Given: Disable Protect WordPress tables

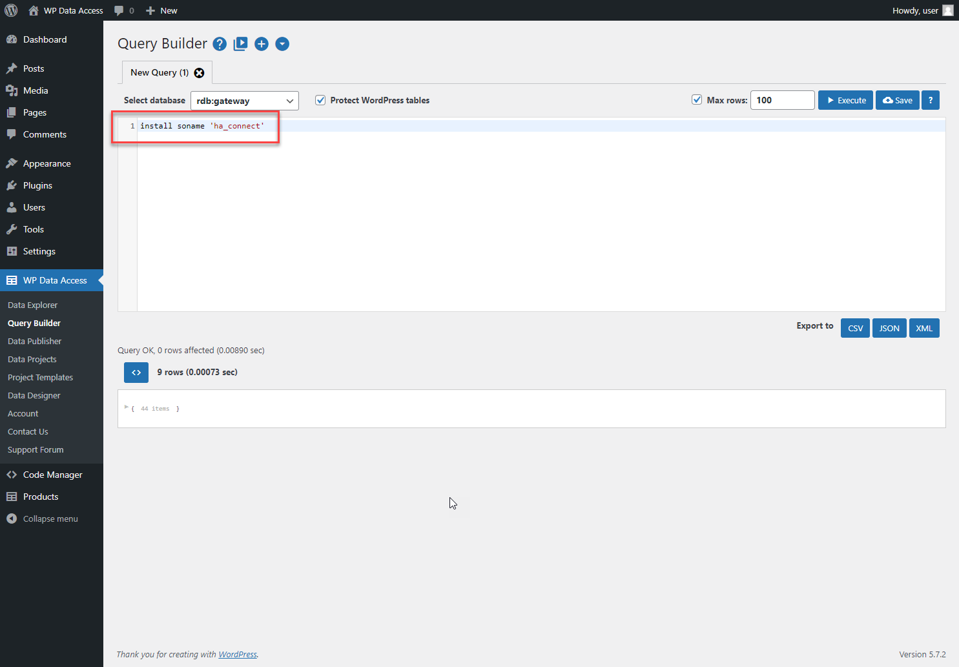Looking at the screenshot, I should (320, 100).
